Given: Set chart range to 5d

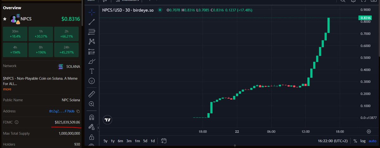Looking at the screenshot, I should pyautogui.click(x=145, y=141).
